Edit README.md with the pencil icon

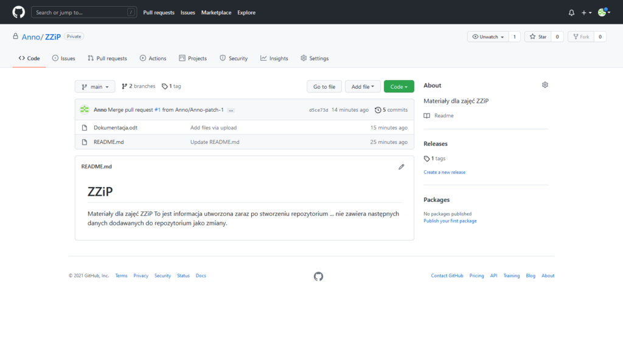pyautogui.click(x=402, y=166)
